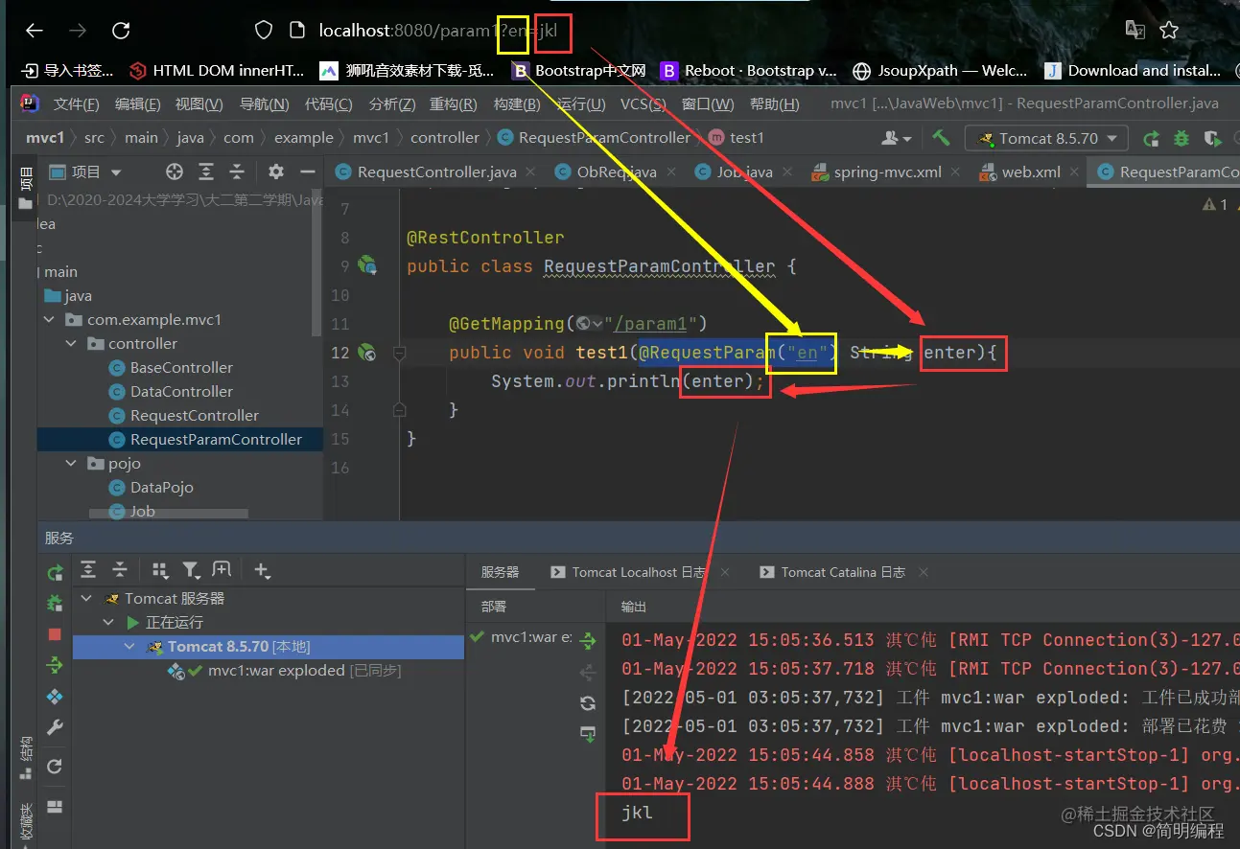Click the refresh deployment icon
Image resolution: width=1240 pixels, height=849 pixels.
pos(588,703)
